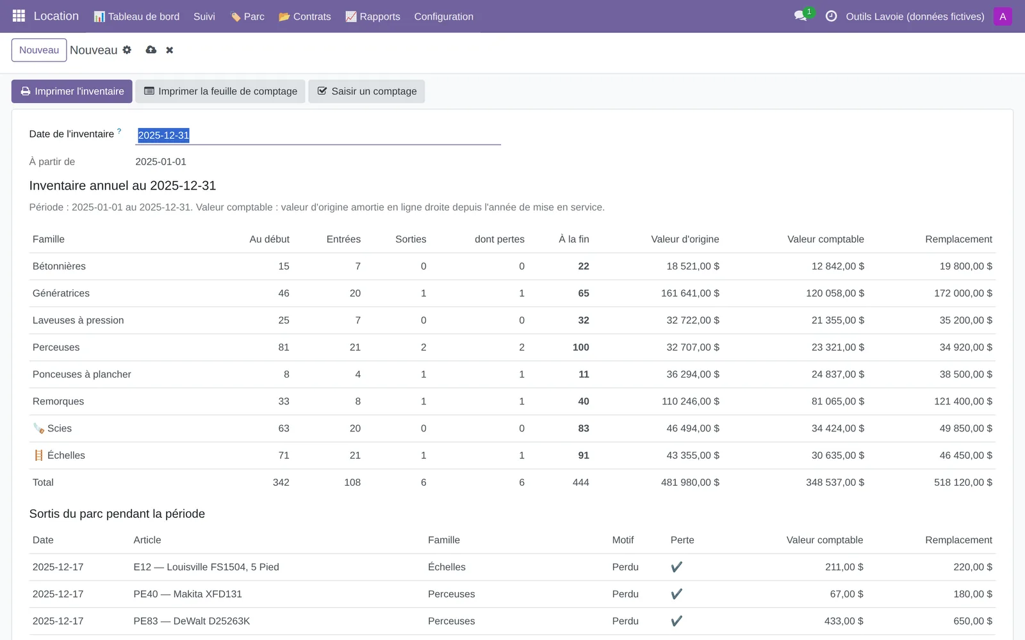Click the Remorques family row label
This screenshot has width=1025, height=640.
(58, 401)
